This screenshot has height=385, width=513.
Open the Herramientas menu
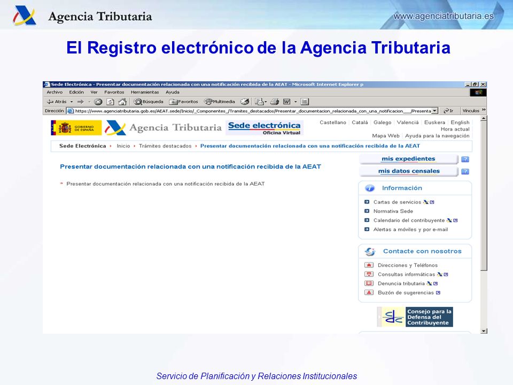[145, 93]
